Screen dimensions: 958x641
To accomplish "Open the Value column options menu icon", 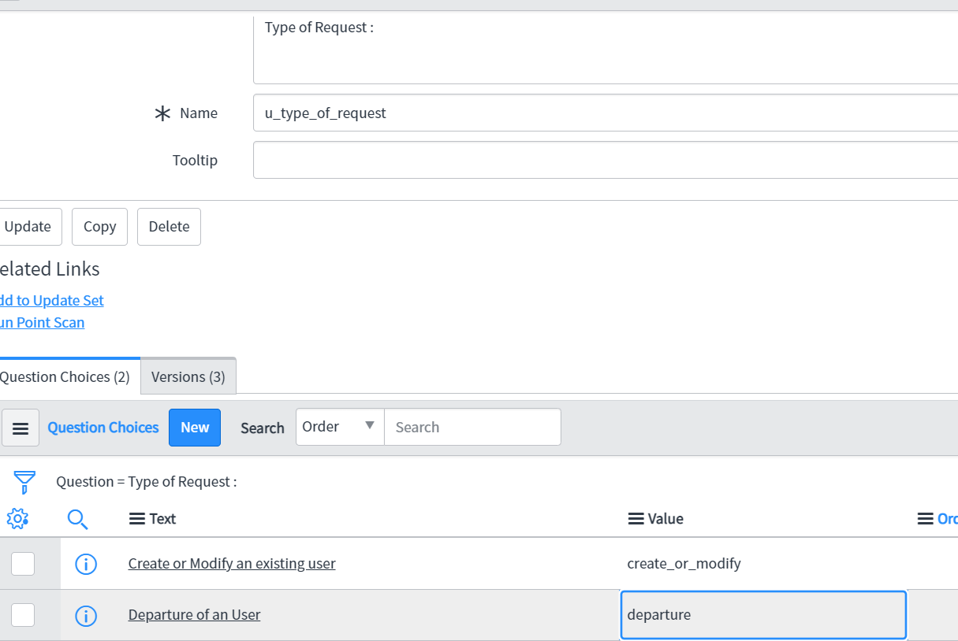I will click(x=636, y=519).
